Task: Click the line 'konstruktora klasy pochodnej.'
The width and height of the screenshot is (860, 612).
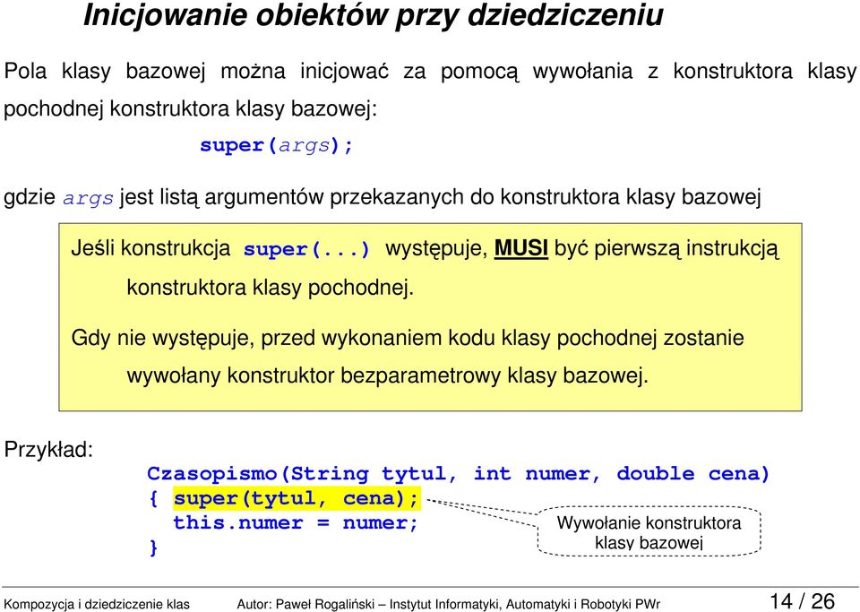Action: coord(271,288)
